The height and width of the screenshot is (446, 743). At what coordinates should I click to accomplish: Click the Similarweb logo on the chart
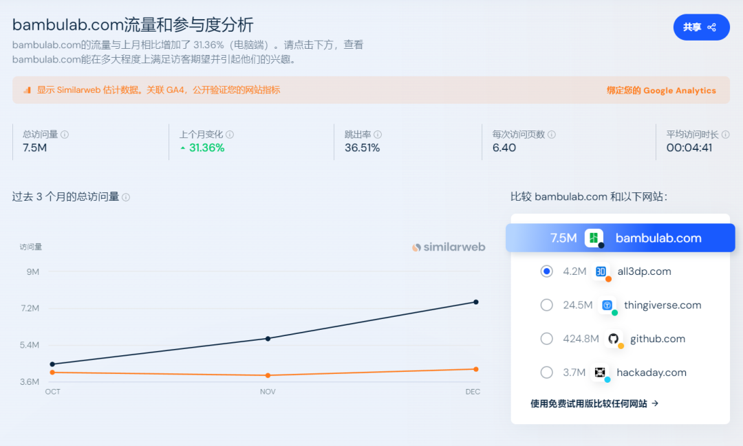pyautogui.click(x=449, y=247)
